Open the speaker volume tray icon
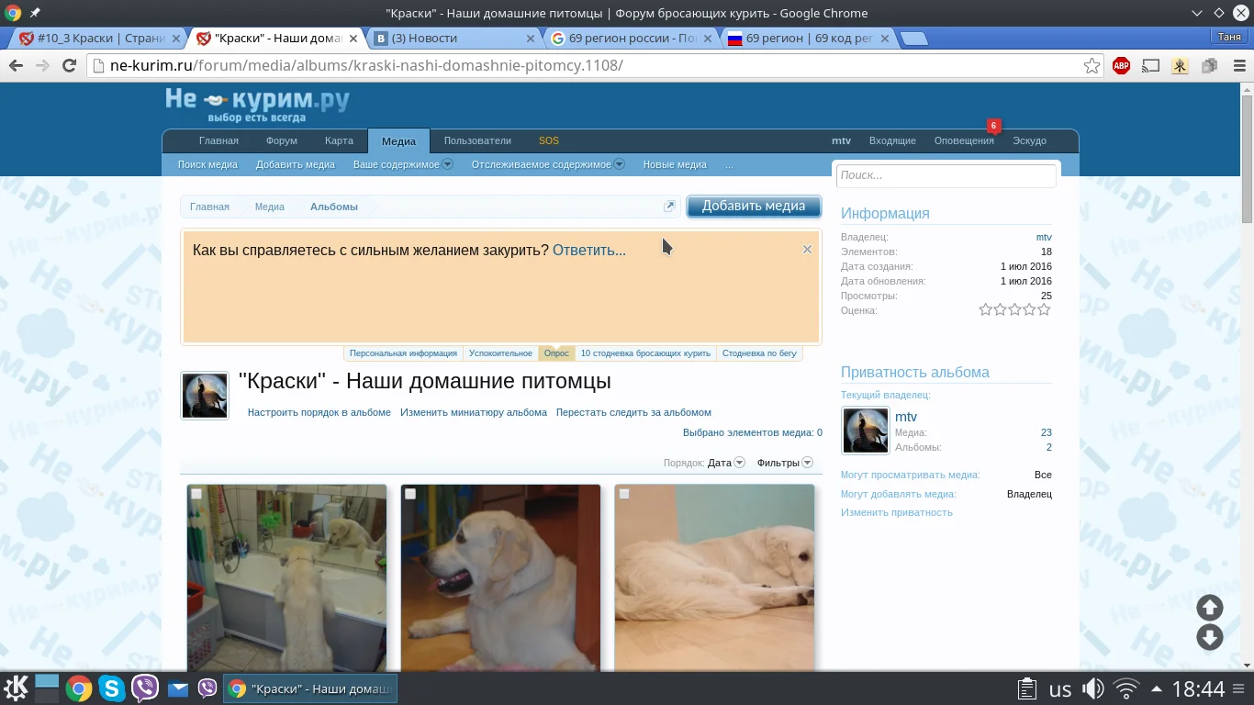Viewport: 1254px width, 705px height. pos(1092,688)
